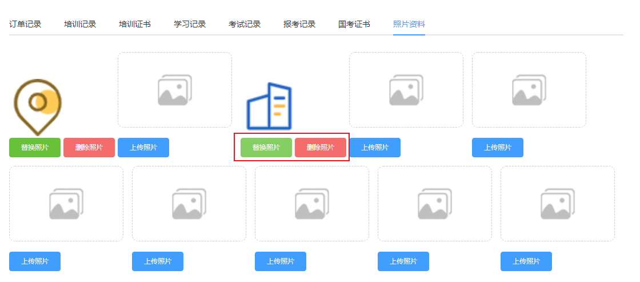Switch to the 培训记录 tab
This screenshot has width=640, height=282.
click(x=80, y=24)
